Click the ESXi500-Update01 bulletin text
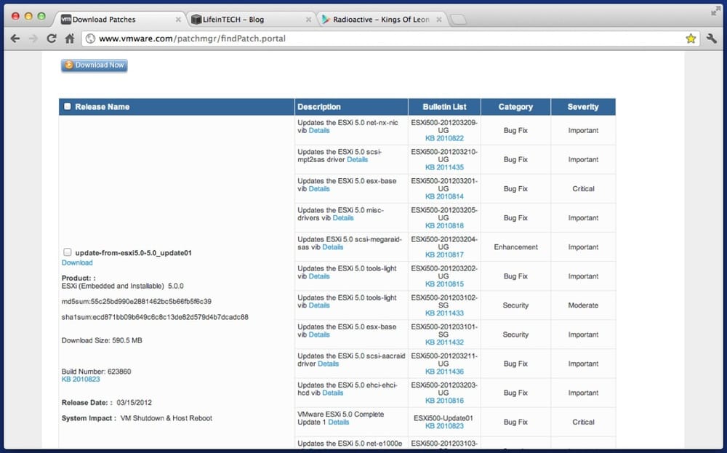Viewport: 727px width, 453px height. 444,418
